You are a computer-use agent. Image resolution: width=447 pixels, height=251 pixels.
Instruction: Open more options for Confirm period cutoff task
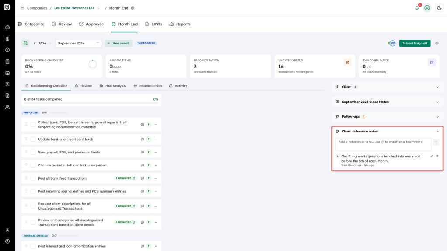[156, 165]
